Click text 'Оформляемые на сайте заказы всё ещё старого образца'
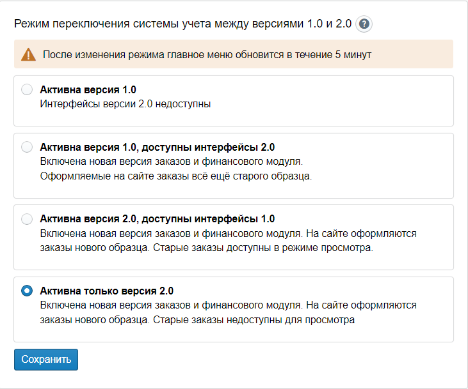The width and height of the screenshot is (468, 389). pyautogui.click(x=175, y=176)
